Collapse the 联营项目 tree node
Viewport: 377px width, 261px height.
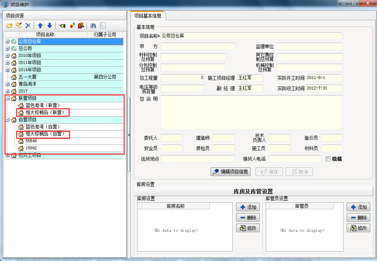(7, 98)
